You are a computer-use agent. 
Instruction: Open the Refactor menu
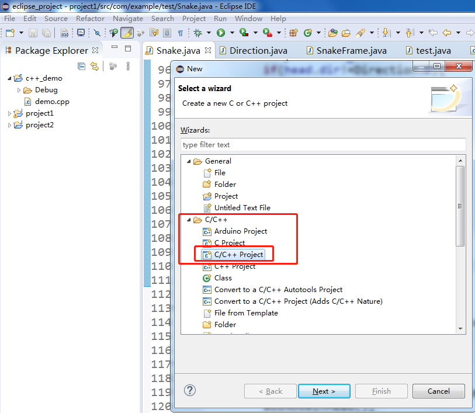coord(90,18)
